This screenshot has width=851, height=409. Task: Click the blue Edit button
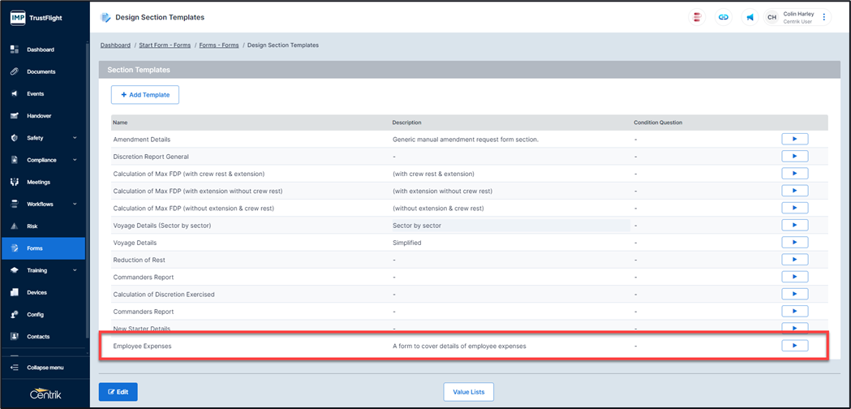click(x=118, y=392)
